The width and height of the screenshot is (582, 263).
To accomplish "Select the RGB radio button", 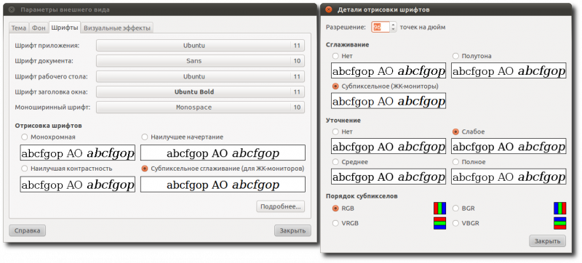I will pos(335,209).
